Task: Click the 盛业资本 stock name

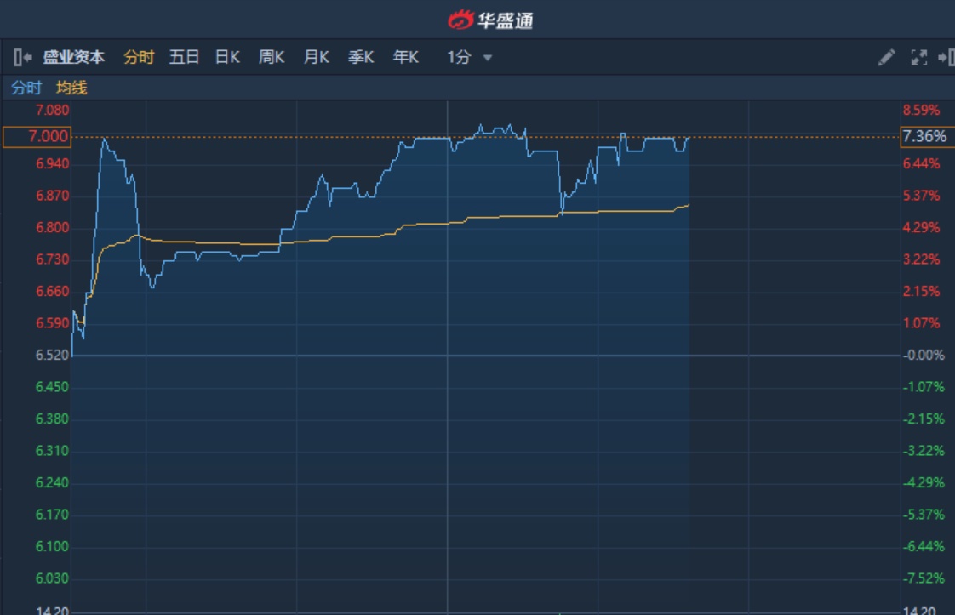Action: click(x=74, y=58)
